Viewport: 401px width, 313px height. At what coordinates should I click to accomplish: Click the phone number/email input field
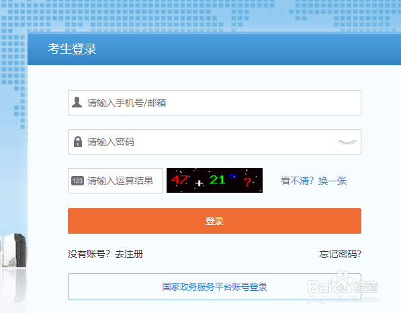coord(214,103)
